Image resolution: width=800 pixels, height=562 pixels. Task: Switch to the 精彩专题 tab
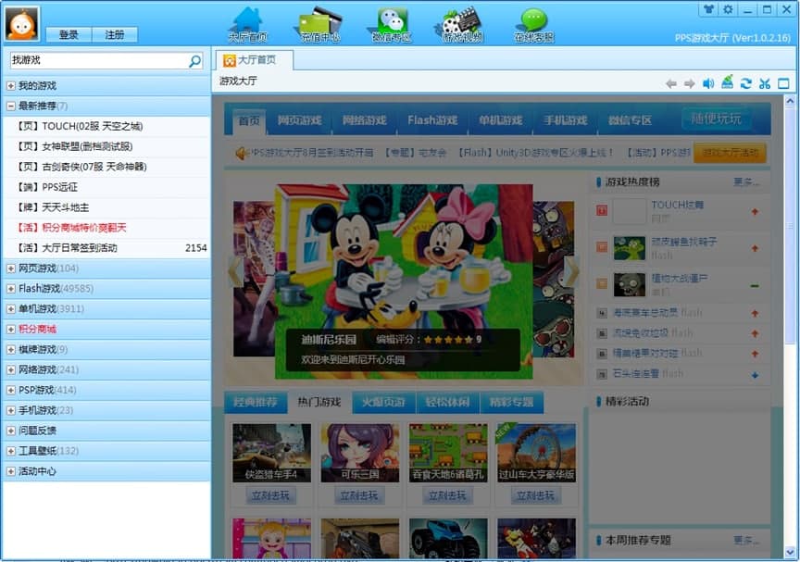coord(512,403)
